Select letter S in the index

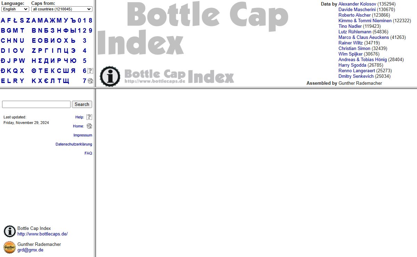click(x=22, y=20)
